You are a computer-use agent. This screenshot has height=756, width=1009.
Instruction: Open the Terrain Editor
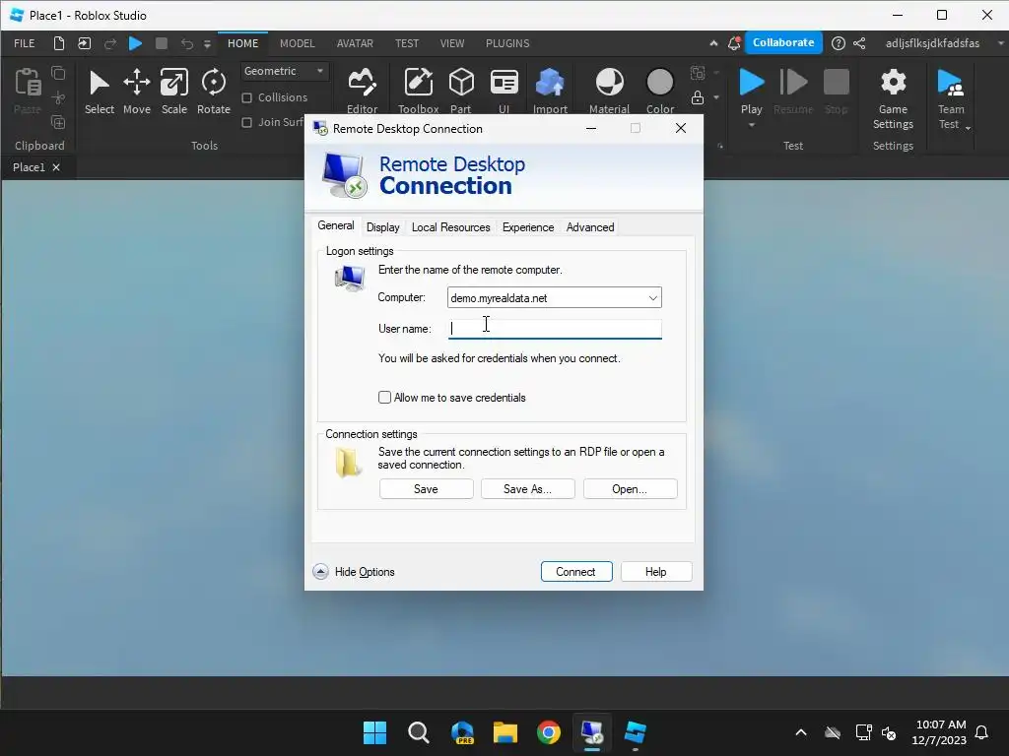click(x=362, y=90)
